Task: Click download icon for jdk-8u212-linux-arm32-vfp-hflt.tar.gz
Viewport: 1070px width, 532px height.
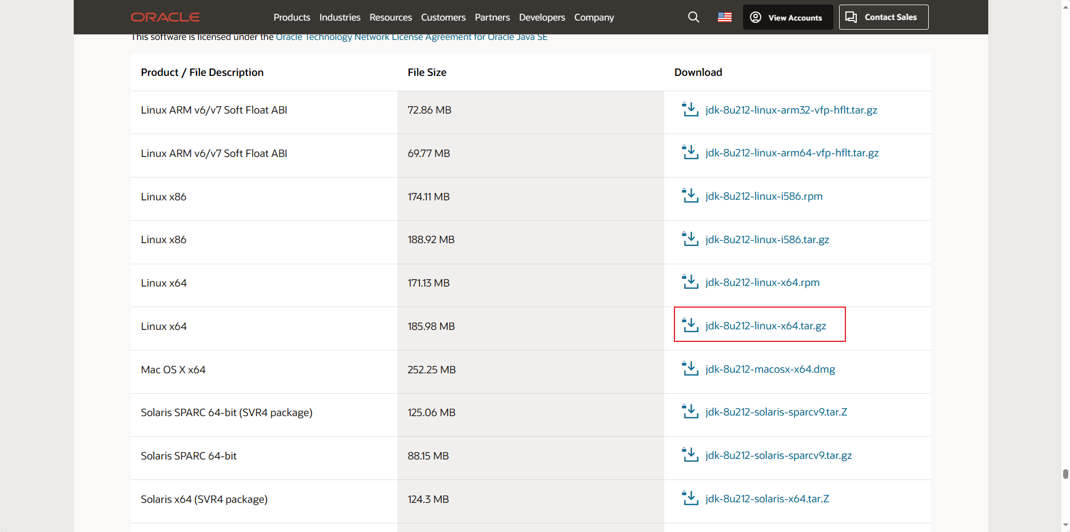Action: coord(690,110)
